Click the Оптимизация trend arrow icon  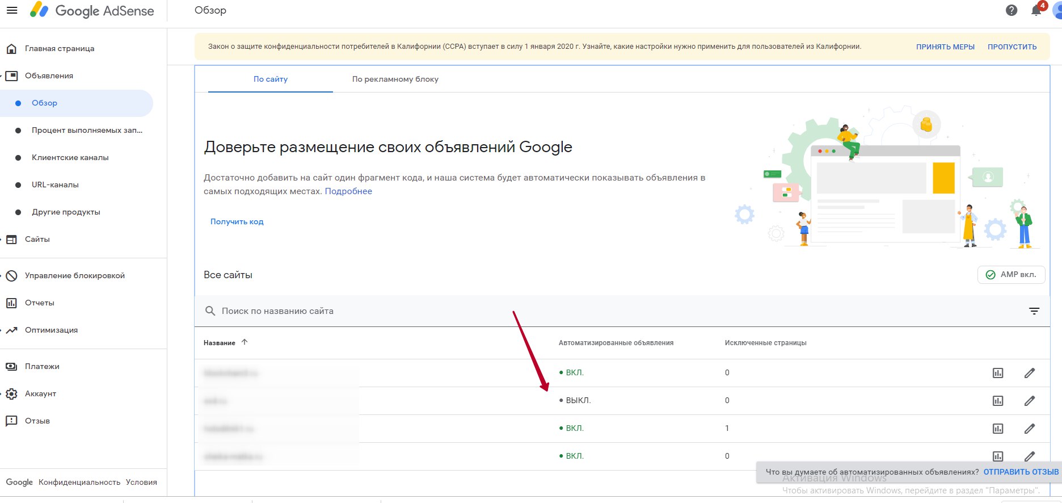[x=11, y=330]
